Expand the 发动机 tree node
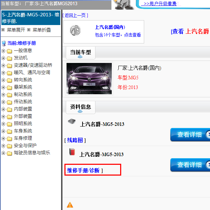This screenshot has height=210, width=210. coord(3,58)
